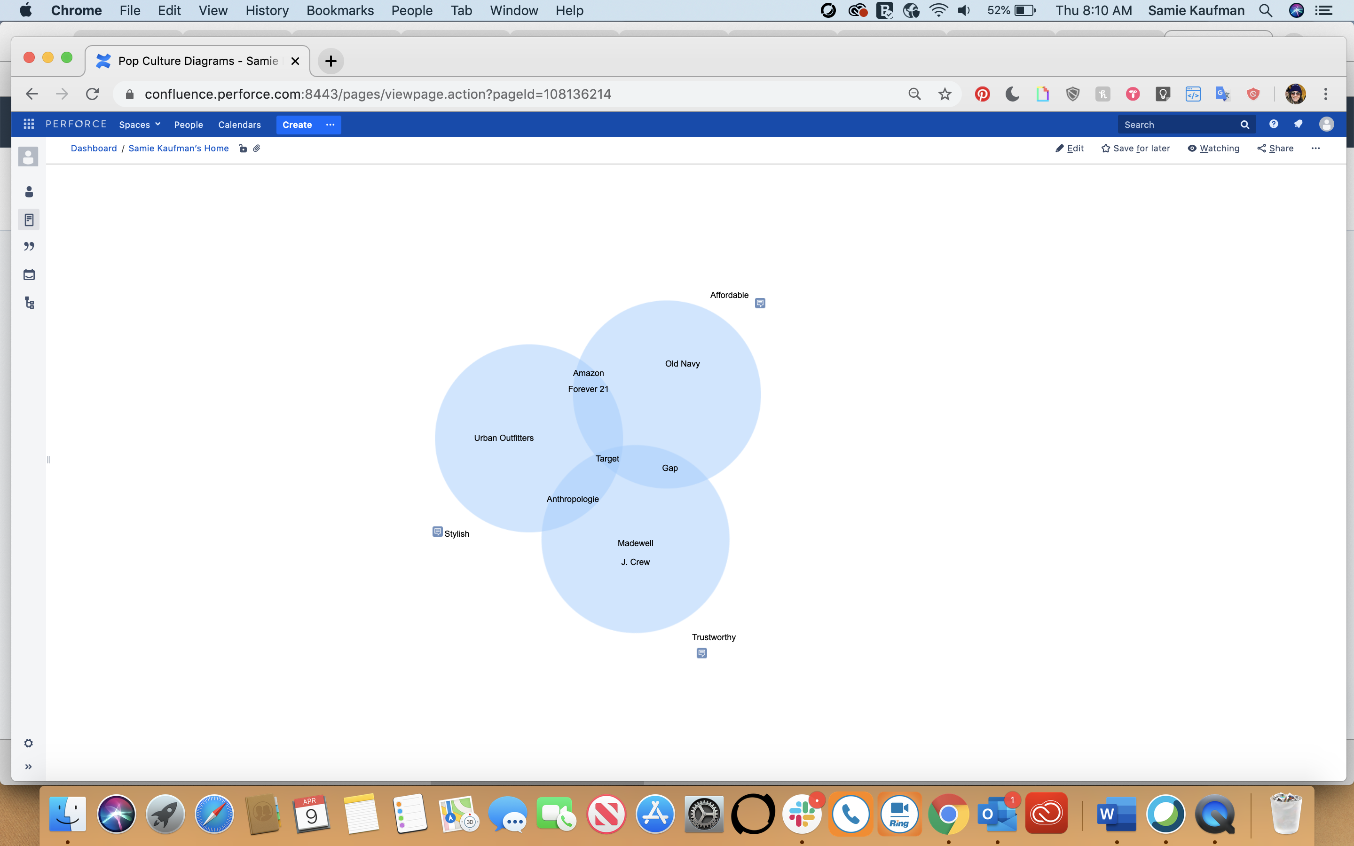Open the Create more options ellipsis
Screen dimensions: 1354x846
point(330,124)
